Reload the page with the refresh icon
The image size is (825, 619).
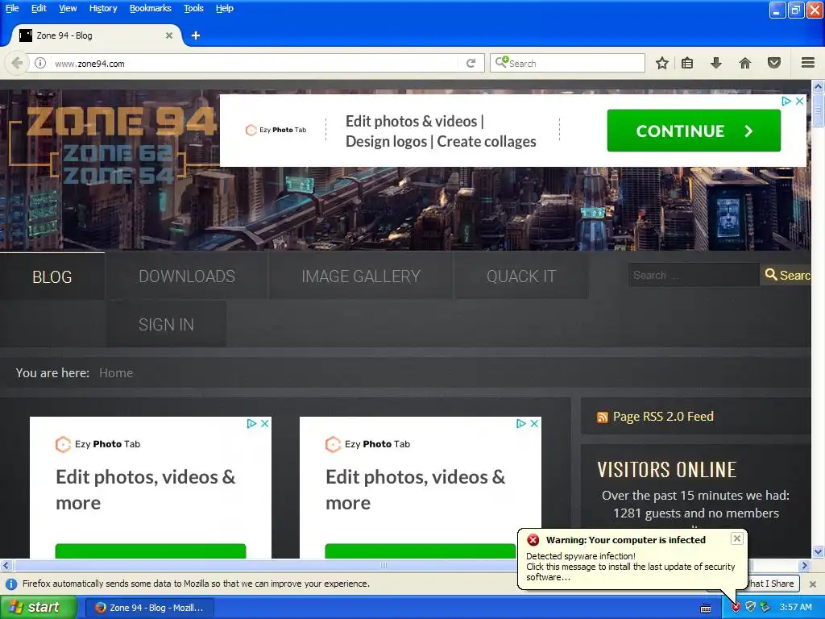click(471, 63)
